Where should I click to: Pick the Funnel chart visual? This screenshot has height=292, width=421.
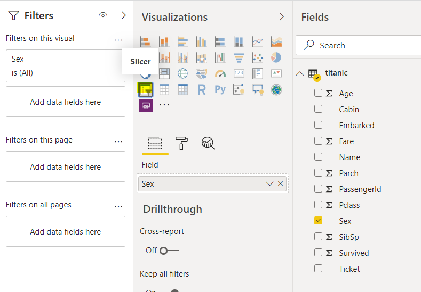[239, 57]
